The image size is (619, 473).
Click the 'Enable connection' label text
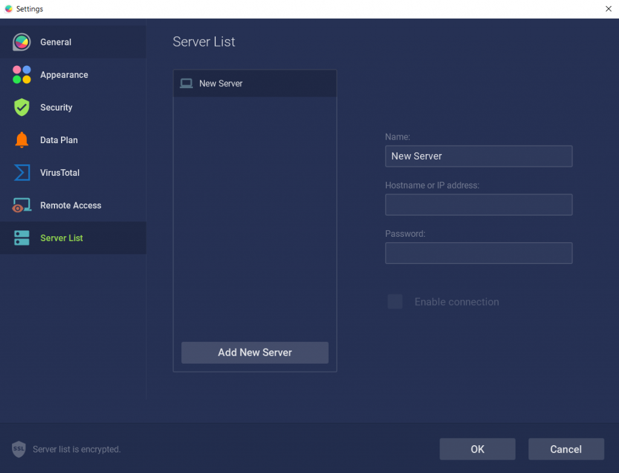click(457, 302)
